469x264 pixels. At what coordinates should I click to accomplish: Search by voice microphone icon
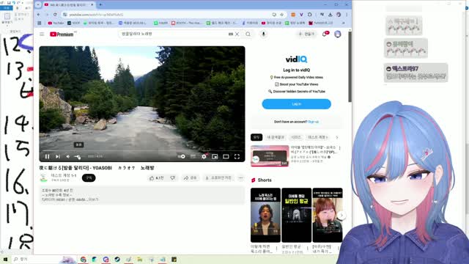pos(264,34)
